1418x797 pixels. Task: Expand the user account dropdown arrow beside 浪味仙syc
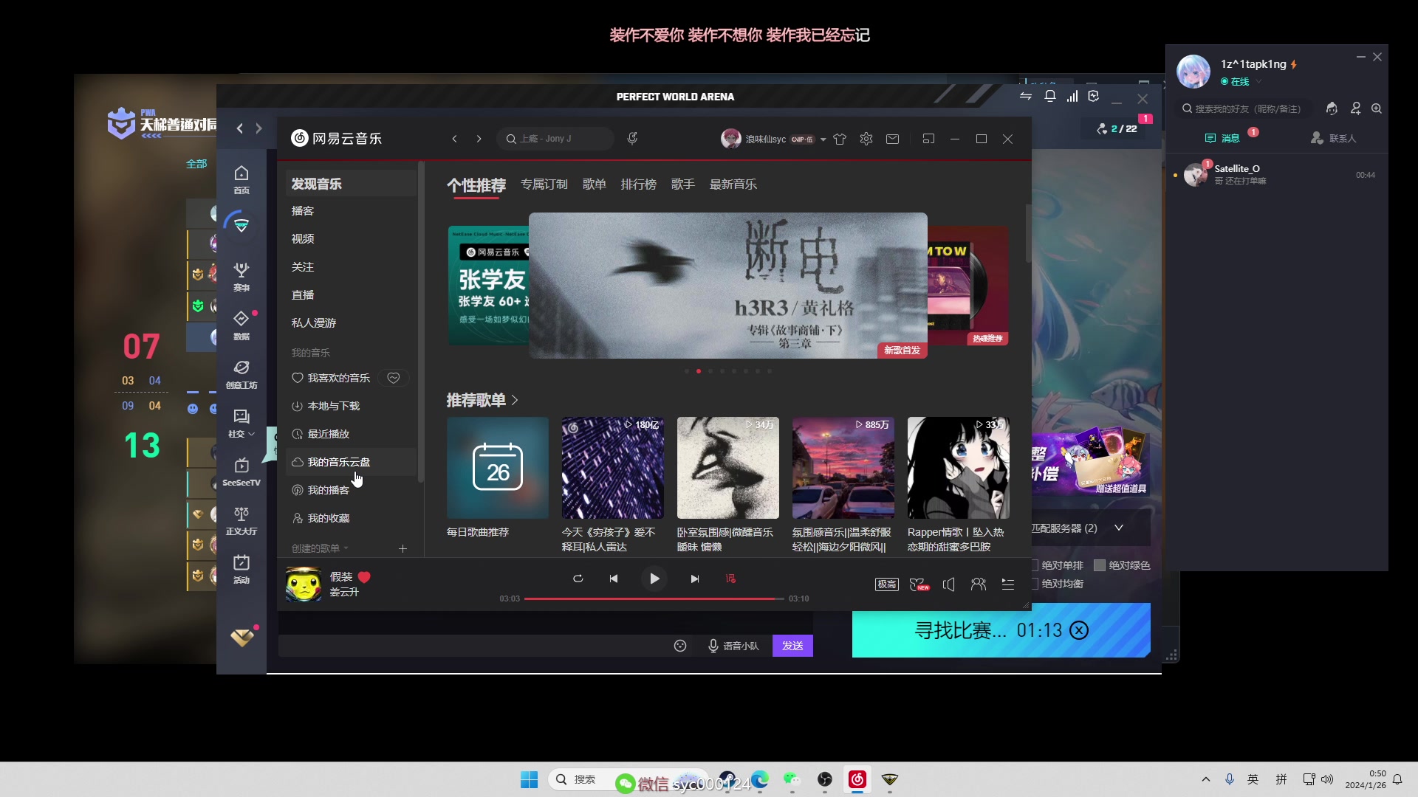(823, 139)
